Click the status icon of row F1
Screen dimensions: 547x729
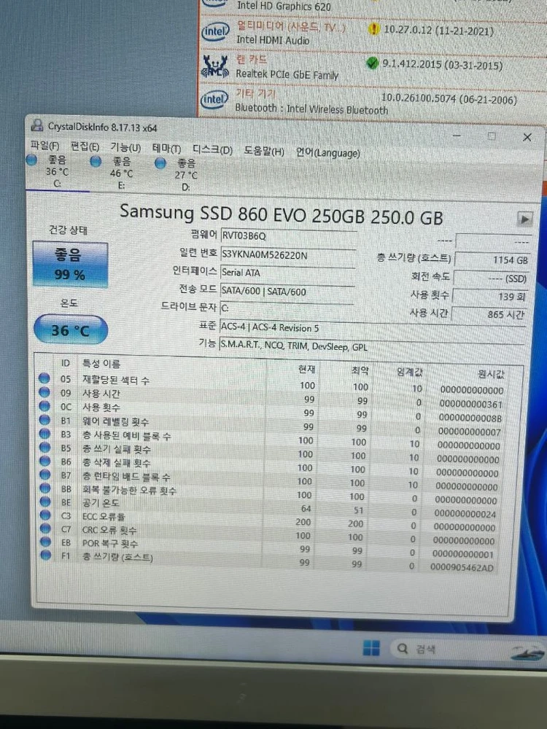click(x=45, y=555)
